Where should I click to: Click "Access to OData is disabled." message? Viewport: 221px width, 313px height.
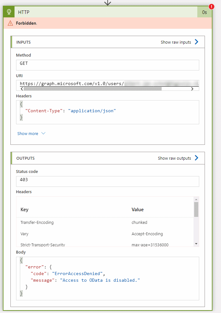click(100, 280)
